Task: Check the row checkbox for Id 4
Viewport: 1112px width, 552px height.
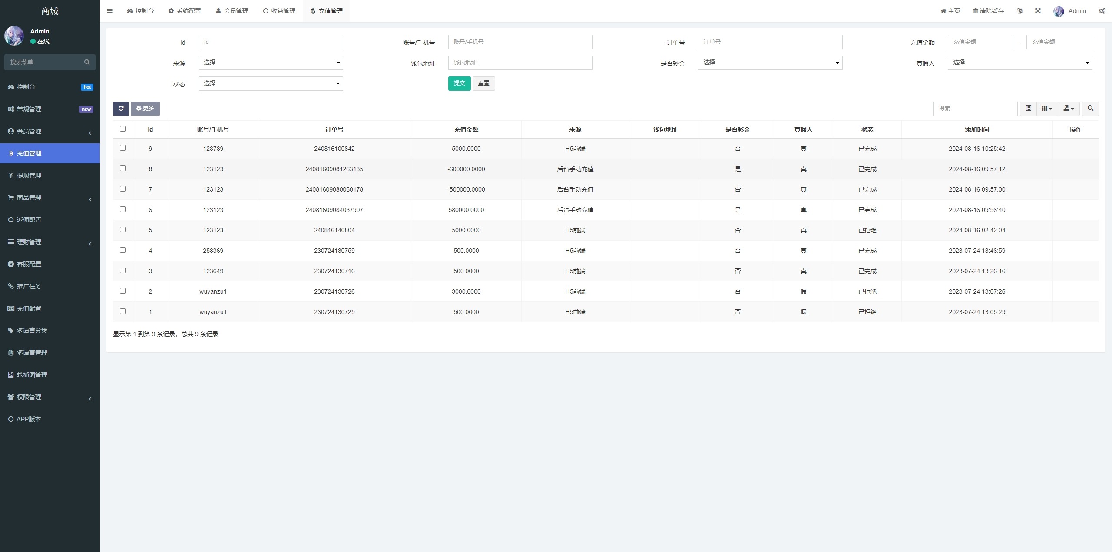Action: (122, 250)
